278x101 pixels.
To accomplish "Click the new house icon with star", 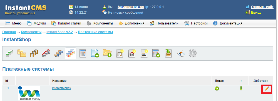I will tap(132, 53).
